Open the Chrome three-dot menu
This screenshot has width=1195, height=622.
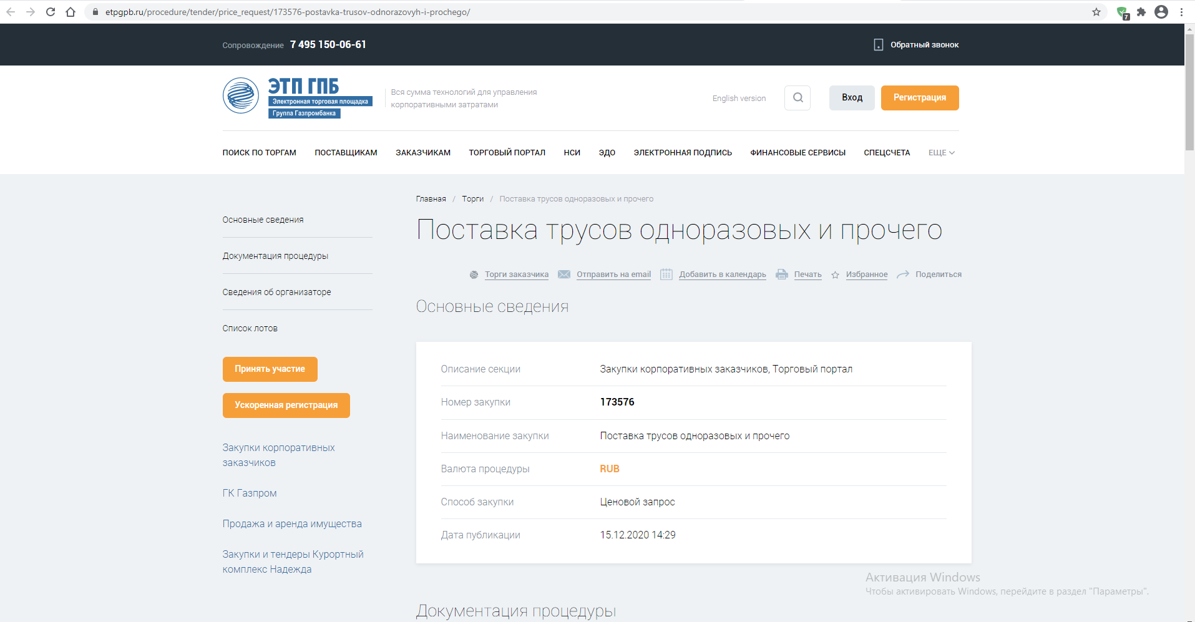tap(1181, 12)
